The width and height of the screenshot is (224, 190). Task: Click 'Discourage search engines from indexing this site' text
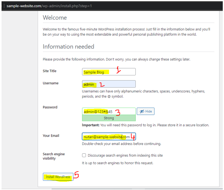(x=125, y=156)
